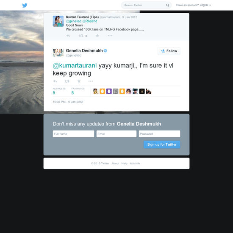Favorite Kumar Taurani's tweet with star
The image size is (233, 233).
coord(97,36)
